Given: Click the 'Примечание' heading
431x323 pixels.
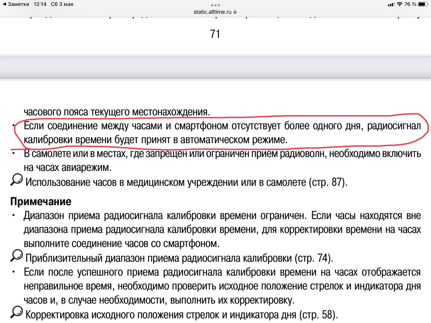Looking at the screenshot, I should point(41,202).
